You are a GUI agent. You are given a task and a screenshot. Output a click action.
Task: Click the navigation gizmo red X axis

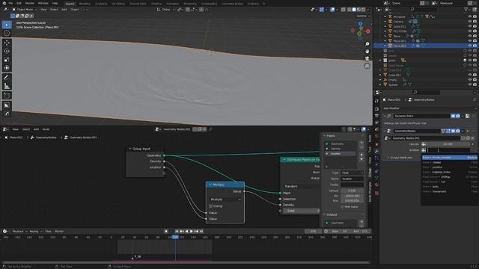[x=368, y=31]
